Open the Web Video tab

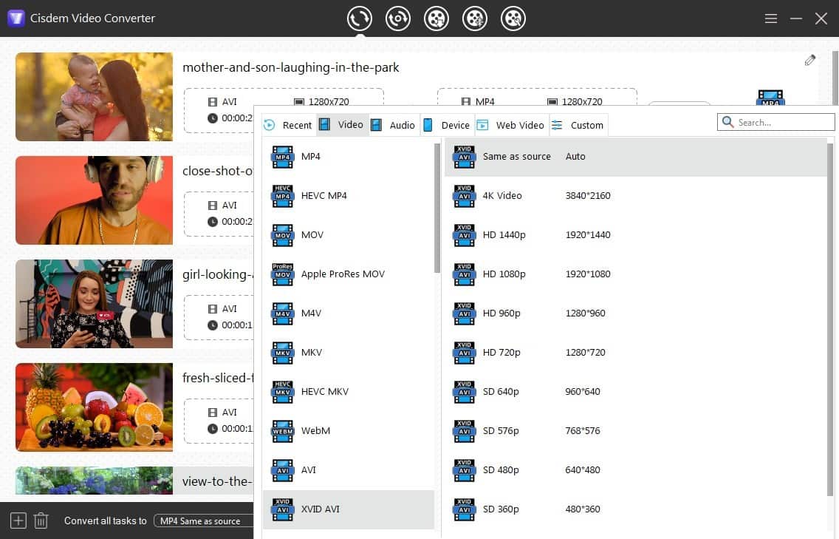[511, 125]
